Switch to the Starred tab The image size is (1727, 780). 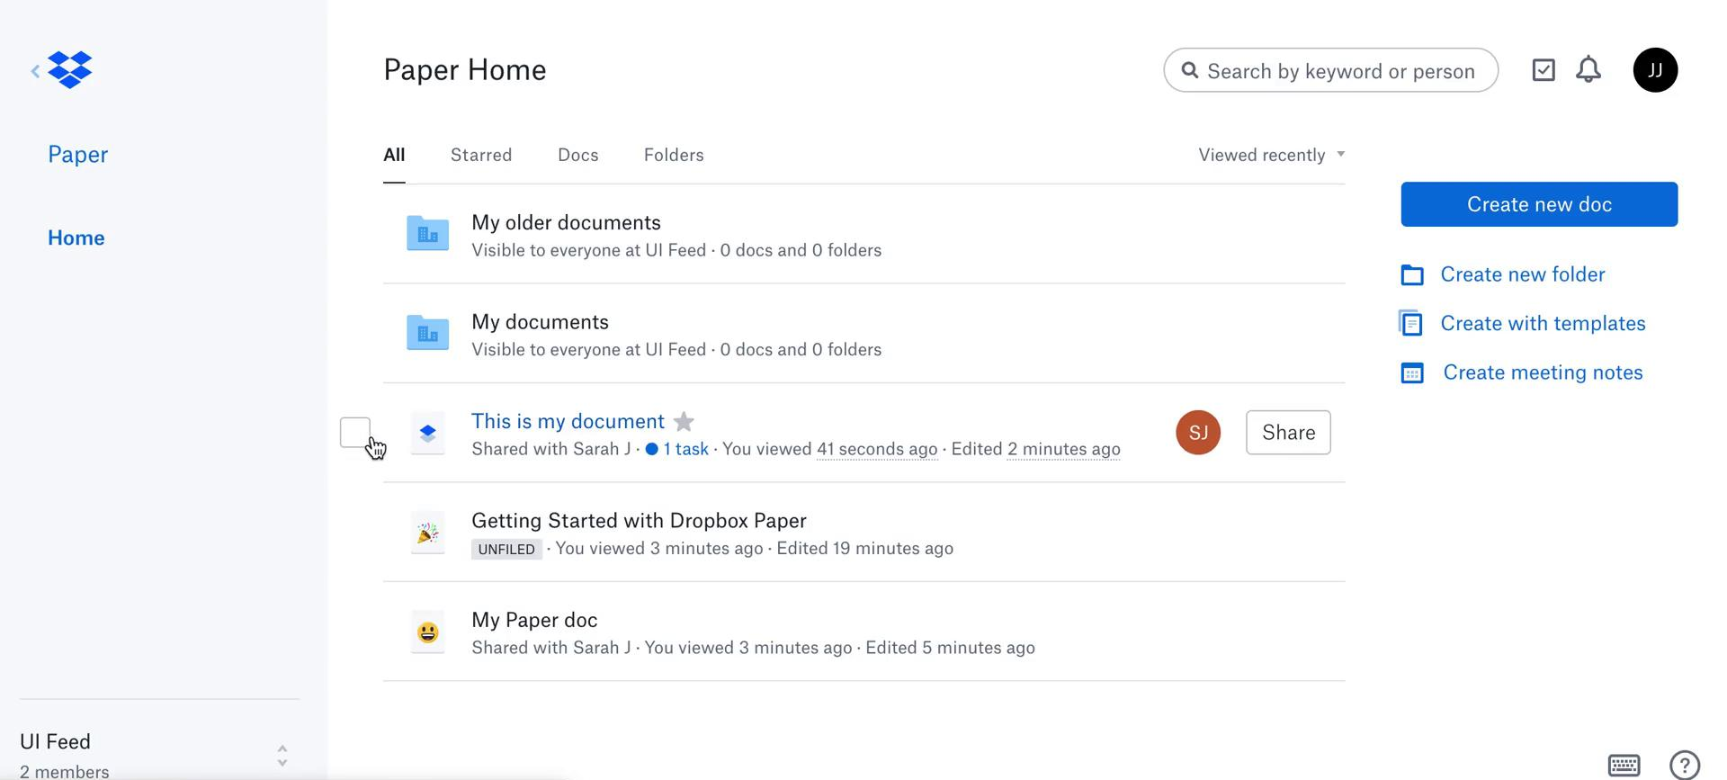click(481, 155)
